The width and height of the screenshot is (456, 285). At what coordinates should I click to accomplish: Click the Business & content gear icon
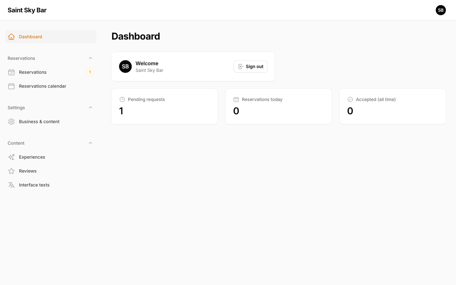pos(11,122)
